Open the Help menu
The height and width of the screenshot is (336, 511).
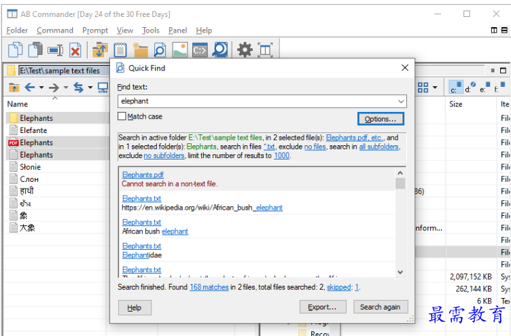[x=204, y=31]
